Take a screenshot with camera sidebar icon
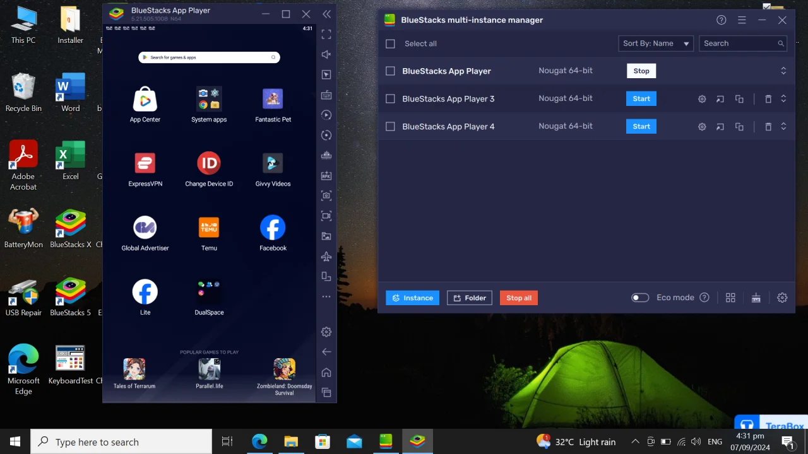The image size is (808, 454). coord(326,195)
